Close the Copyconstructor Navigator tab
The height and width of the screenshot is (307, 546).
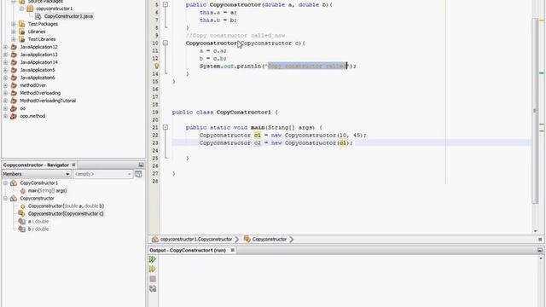pyautogui.click(x=73, y=165)
